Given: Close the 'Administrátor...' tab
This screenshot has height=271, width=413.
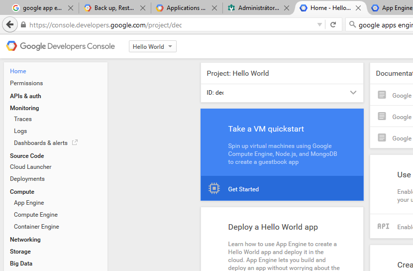Looking at the screenshot, I should (287, 8).
